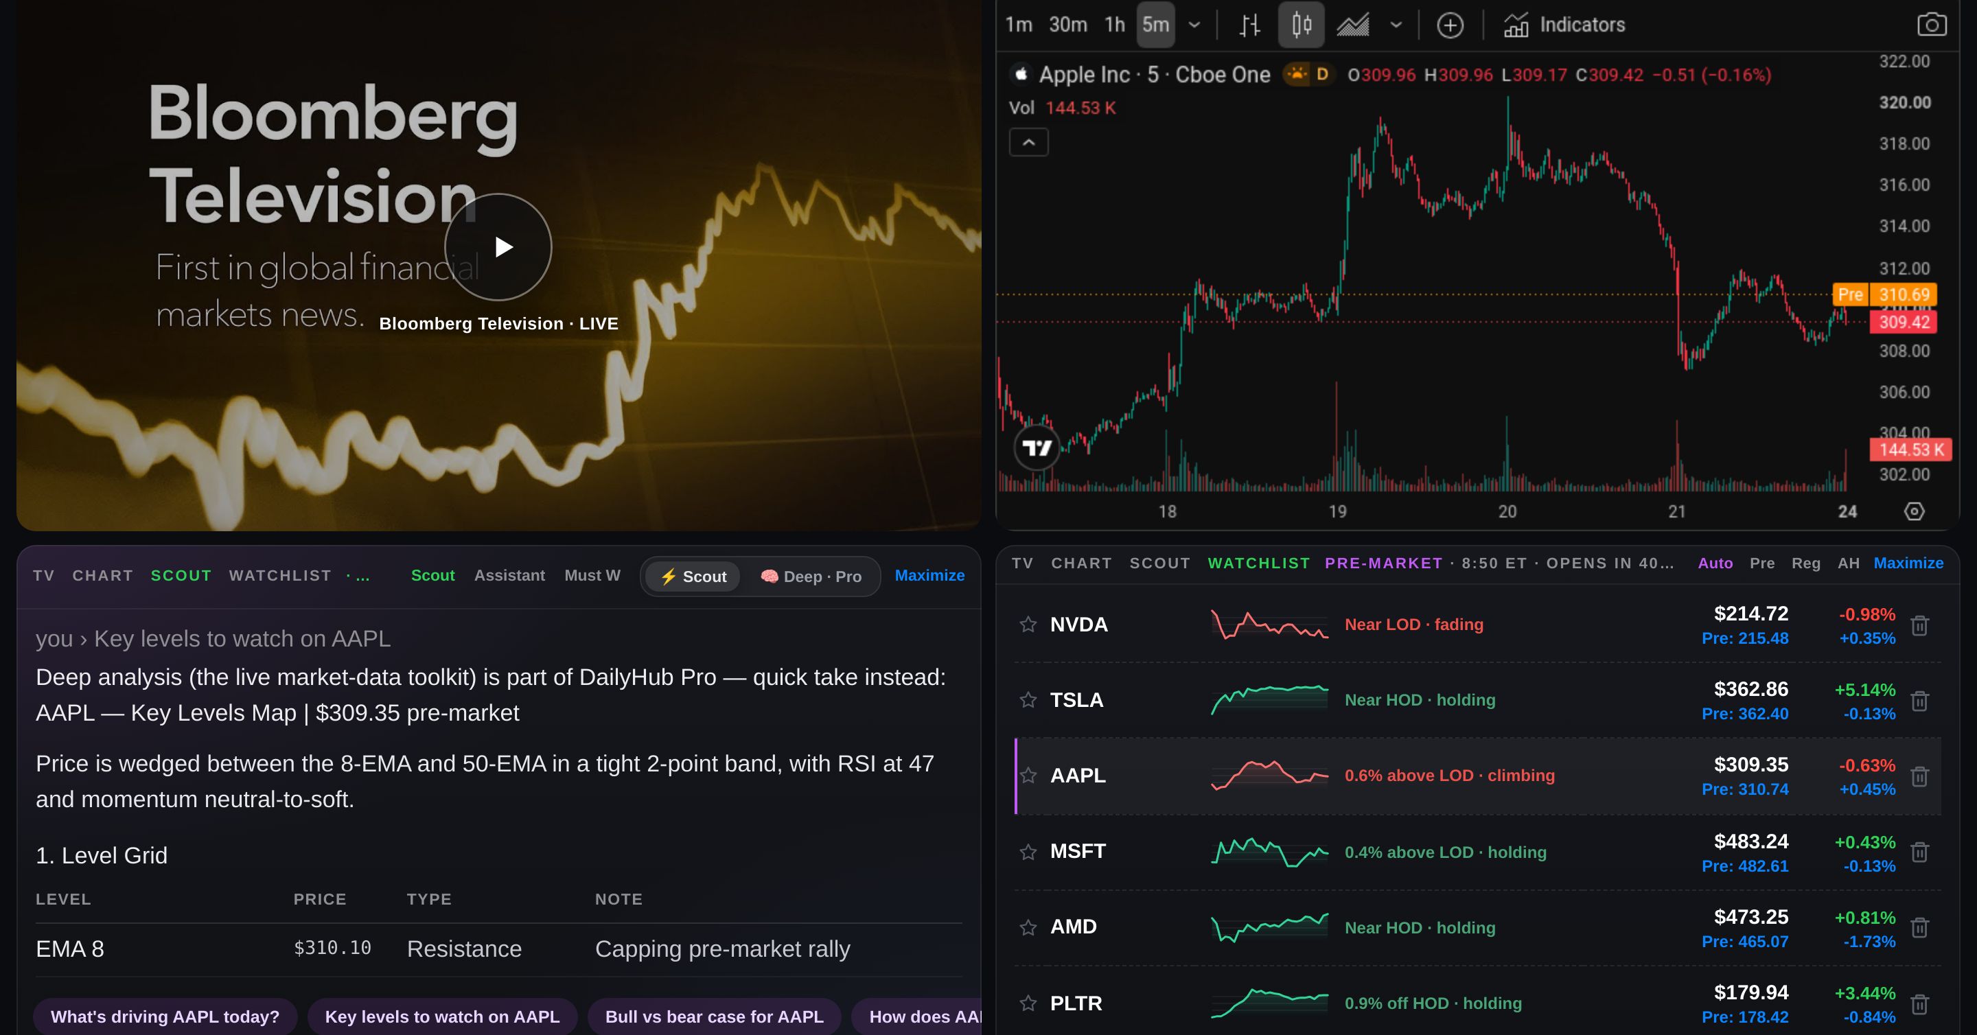1977x1035 pixels.
Task: Click the 'Bull vs bear case for AAPL' chip
Action: point(714,1016)
